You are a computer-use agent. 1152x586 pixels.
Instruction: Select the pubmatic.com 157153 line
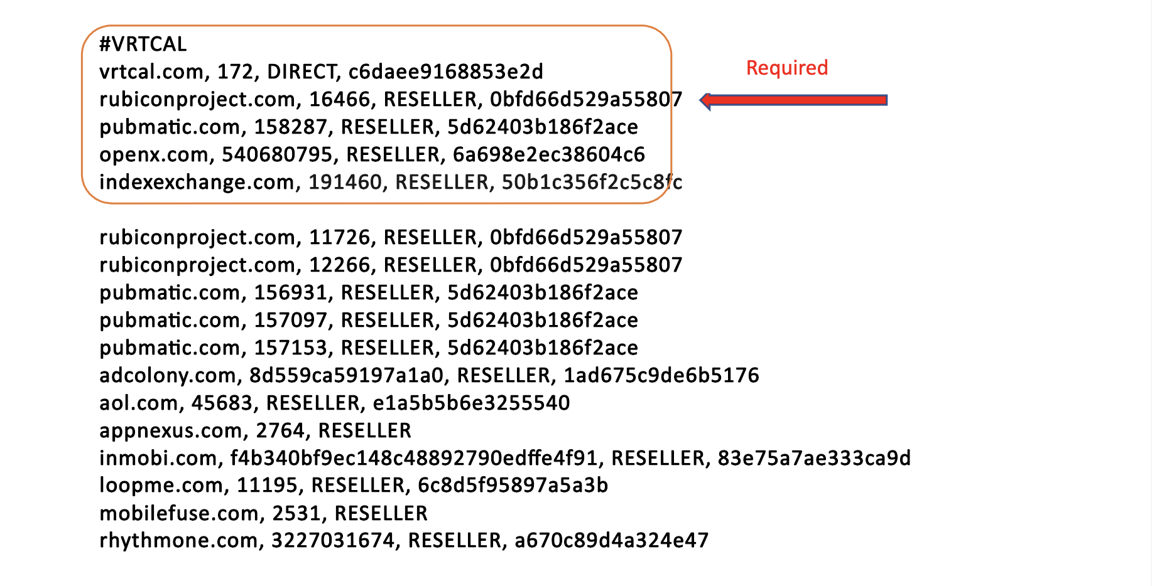[x=368, y=348]
